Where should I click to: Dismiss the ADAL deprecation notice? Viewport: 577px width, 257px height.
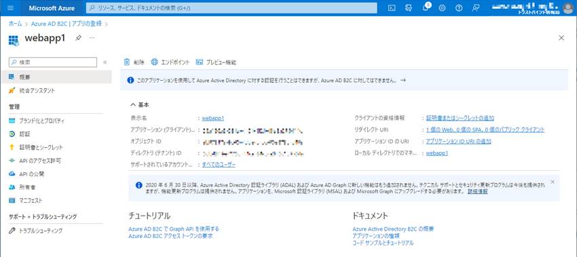point(553,182)
